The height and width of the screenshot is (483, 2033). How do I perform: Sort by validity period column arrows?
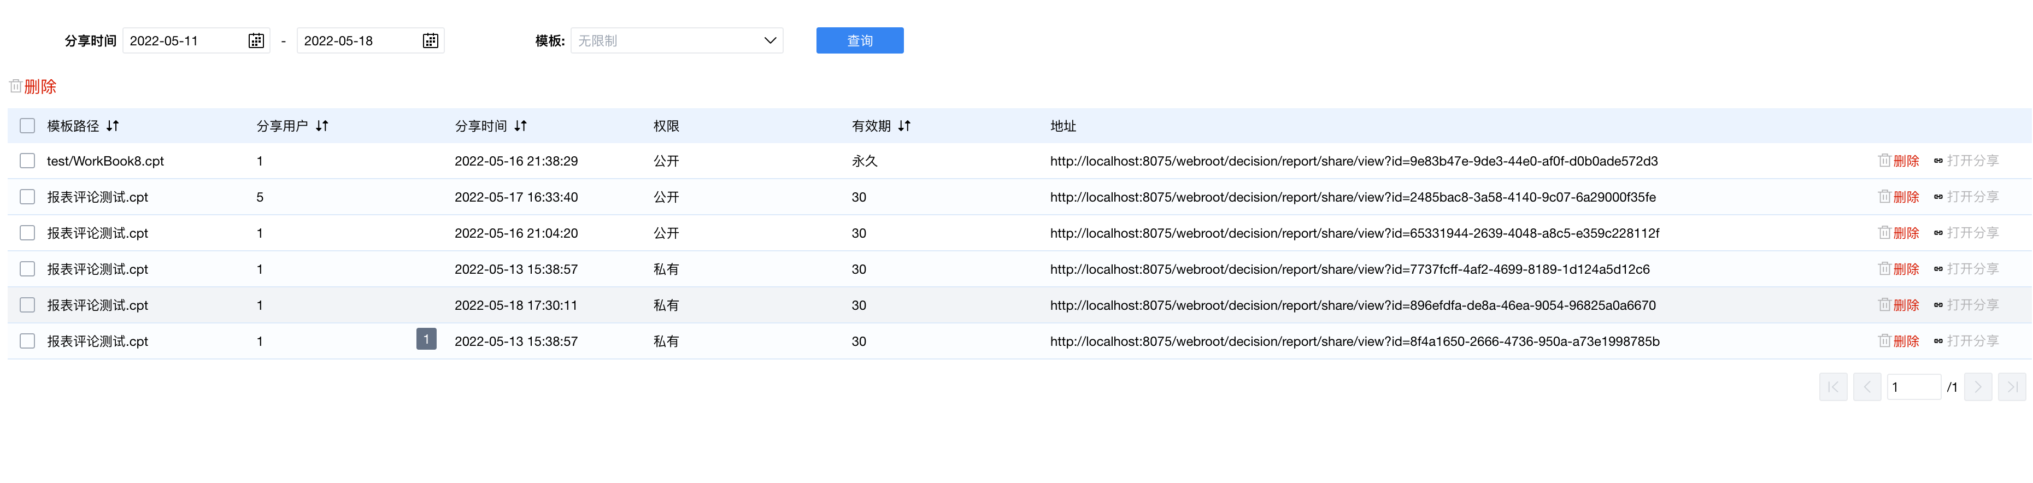coord(904,126)
